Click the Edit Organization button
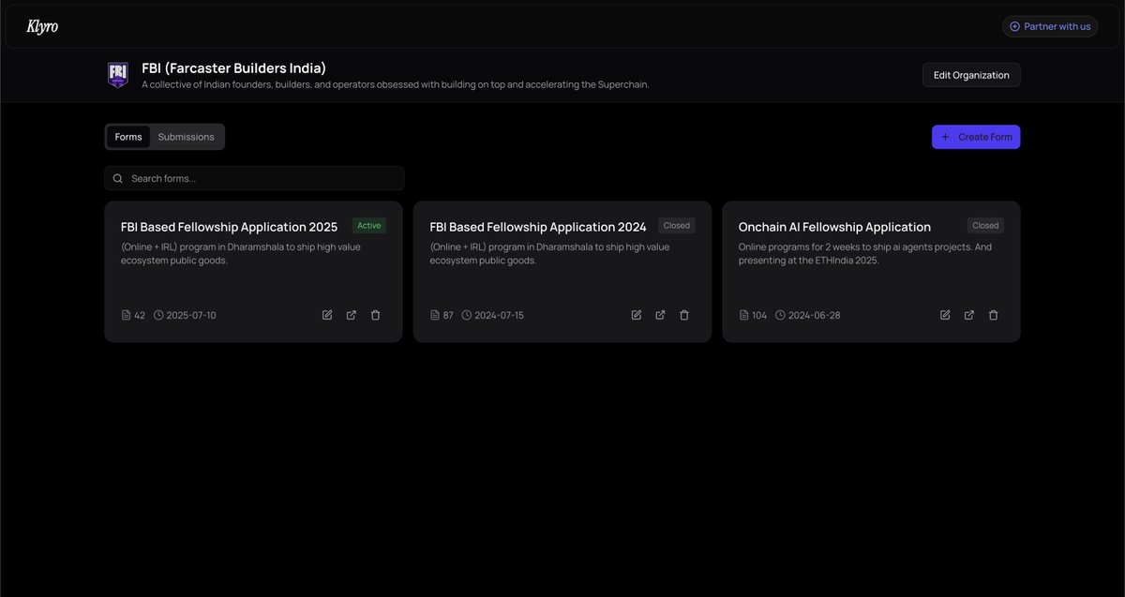The width and height of the screenshot is (1125, 597). pyautogui.click(x=971, y=75)
